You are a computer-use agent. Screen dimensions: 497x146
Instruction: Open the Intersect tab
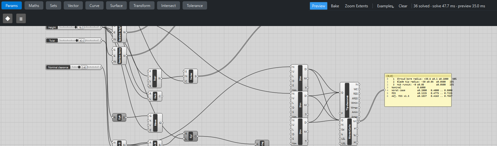click(169, 6)
